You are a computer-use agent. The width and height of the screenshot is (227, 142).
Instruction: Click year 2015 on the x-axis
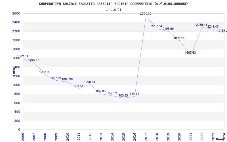(x=123, y=137)
